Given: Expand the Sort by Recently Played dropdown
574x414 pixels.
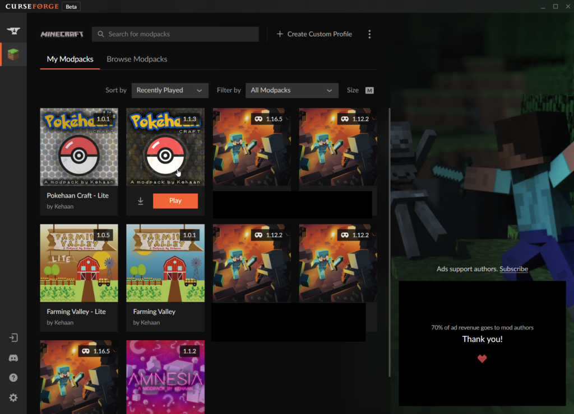Looking at the screenshot, I should click(170, 90).
